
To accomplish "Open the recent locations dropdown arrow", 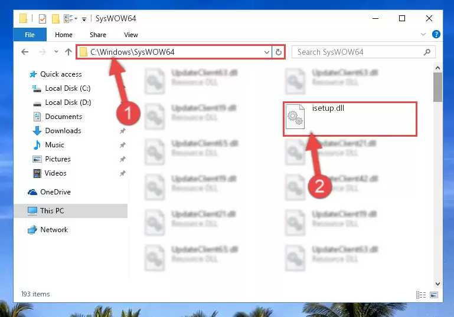I will coord(56,52).
